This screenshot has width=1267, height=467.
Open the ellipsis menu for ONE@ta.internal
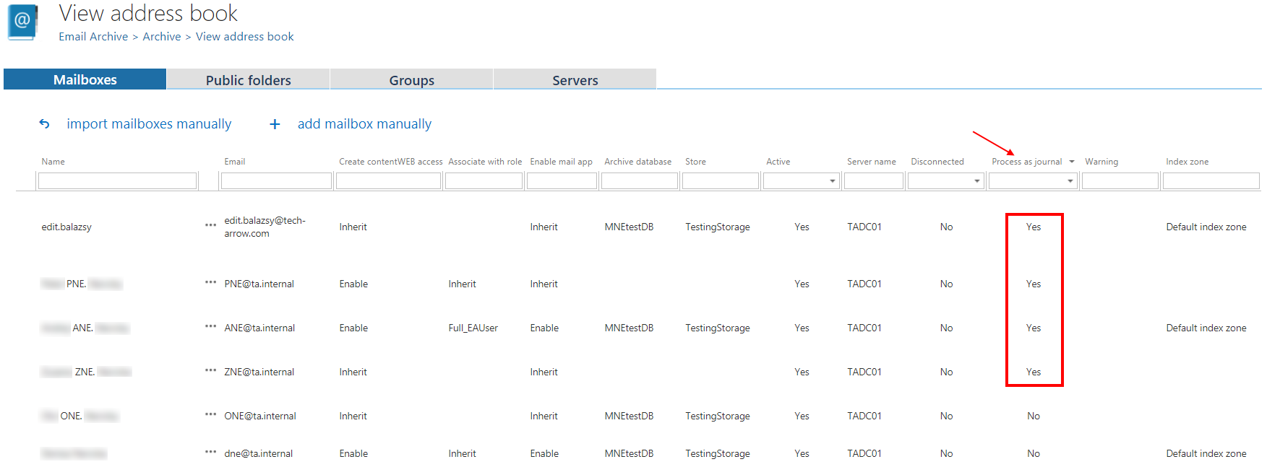210,414
